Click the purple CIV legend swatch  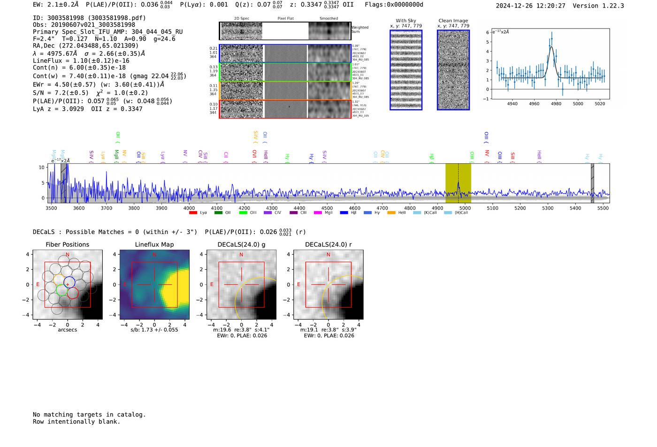click(268, 213)
